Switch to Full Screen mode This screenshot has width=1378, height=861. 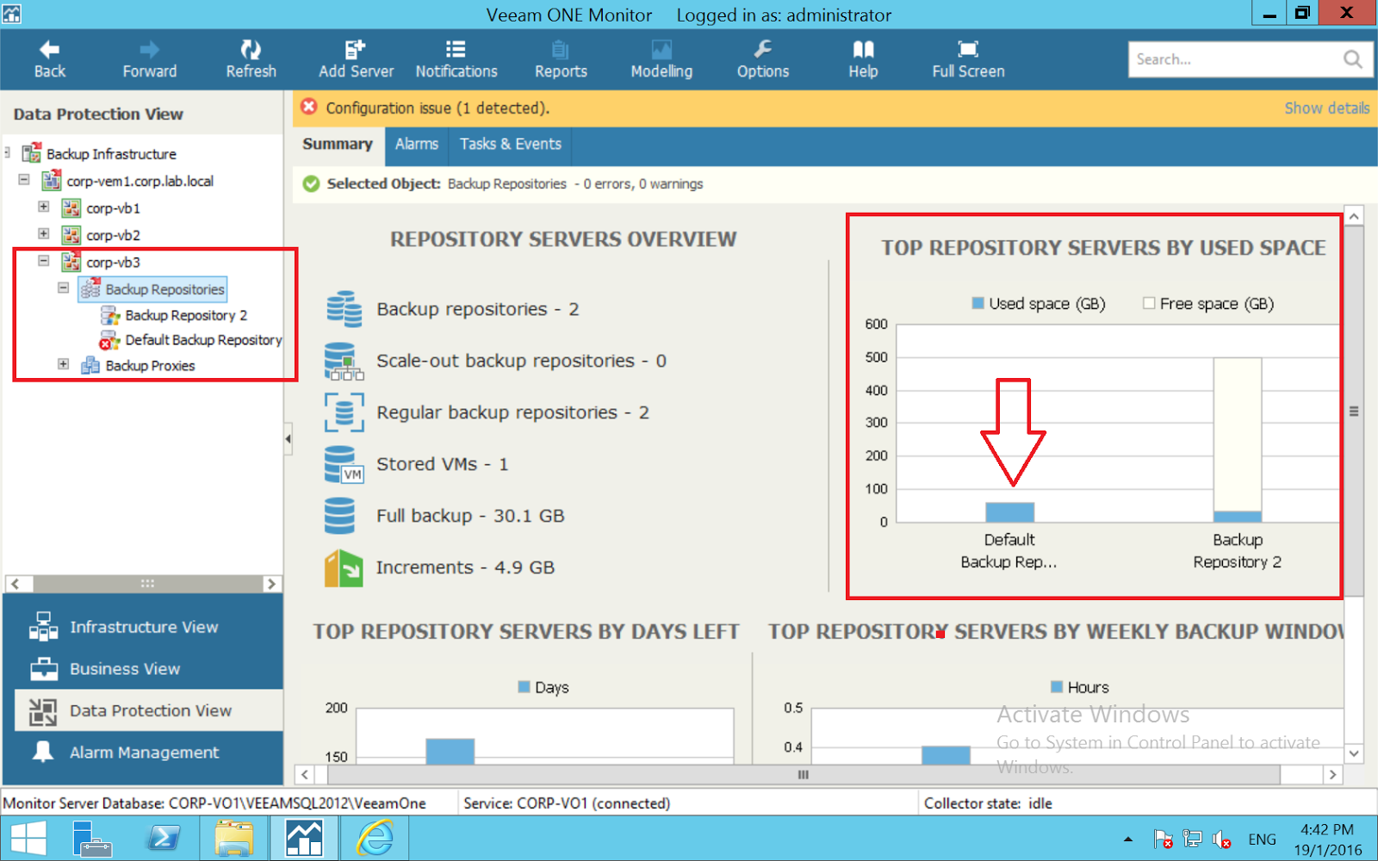click(x=968, y=59)
